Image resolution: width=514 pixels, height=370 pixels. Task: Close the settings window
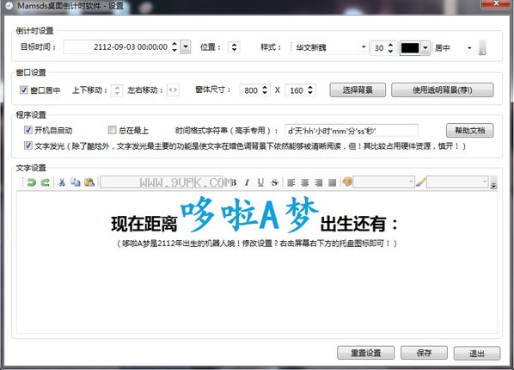(x=496, y=3)
